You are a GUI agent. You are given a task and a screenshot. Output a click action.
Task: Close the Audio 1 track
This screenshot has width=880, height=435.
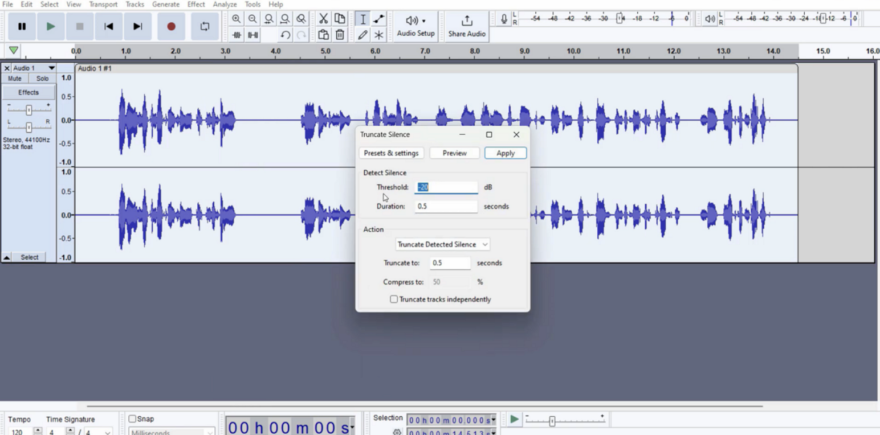pos(7,68)
